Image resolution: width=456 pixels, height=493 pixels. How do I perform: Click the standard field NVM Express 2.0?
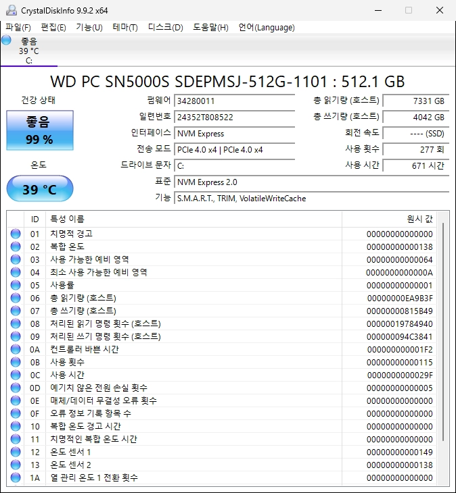[x=312, y=182]
